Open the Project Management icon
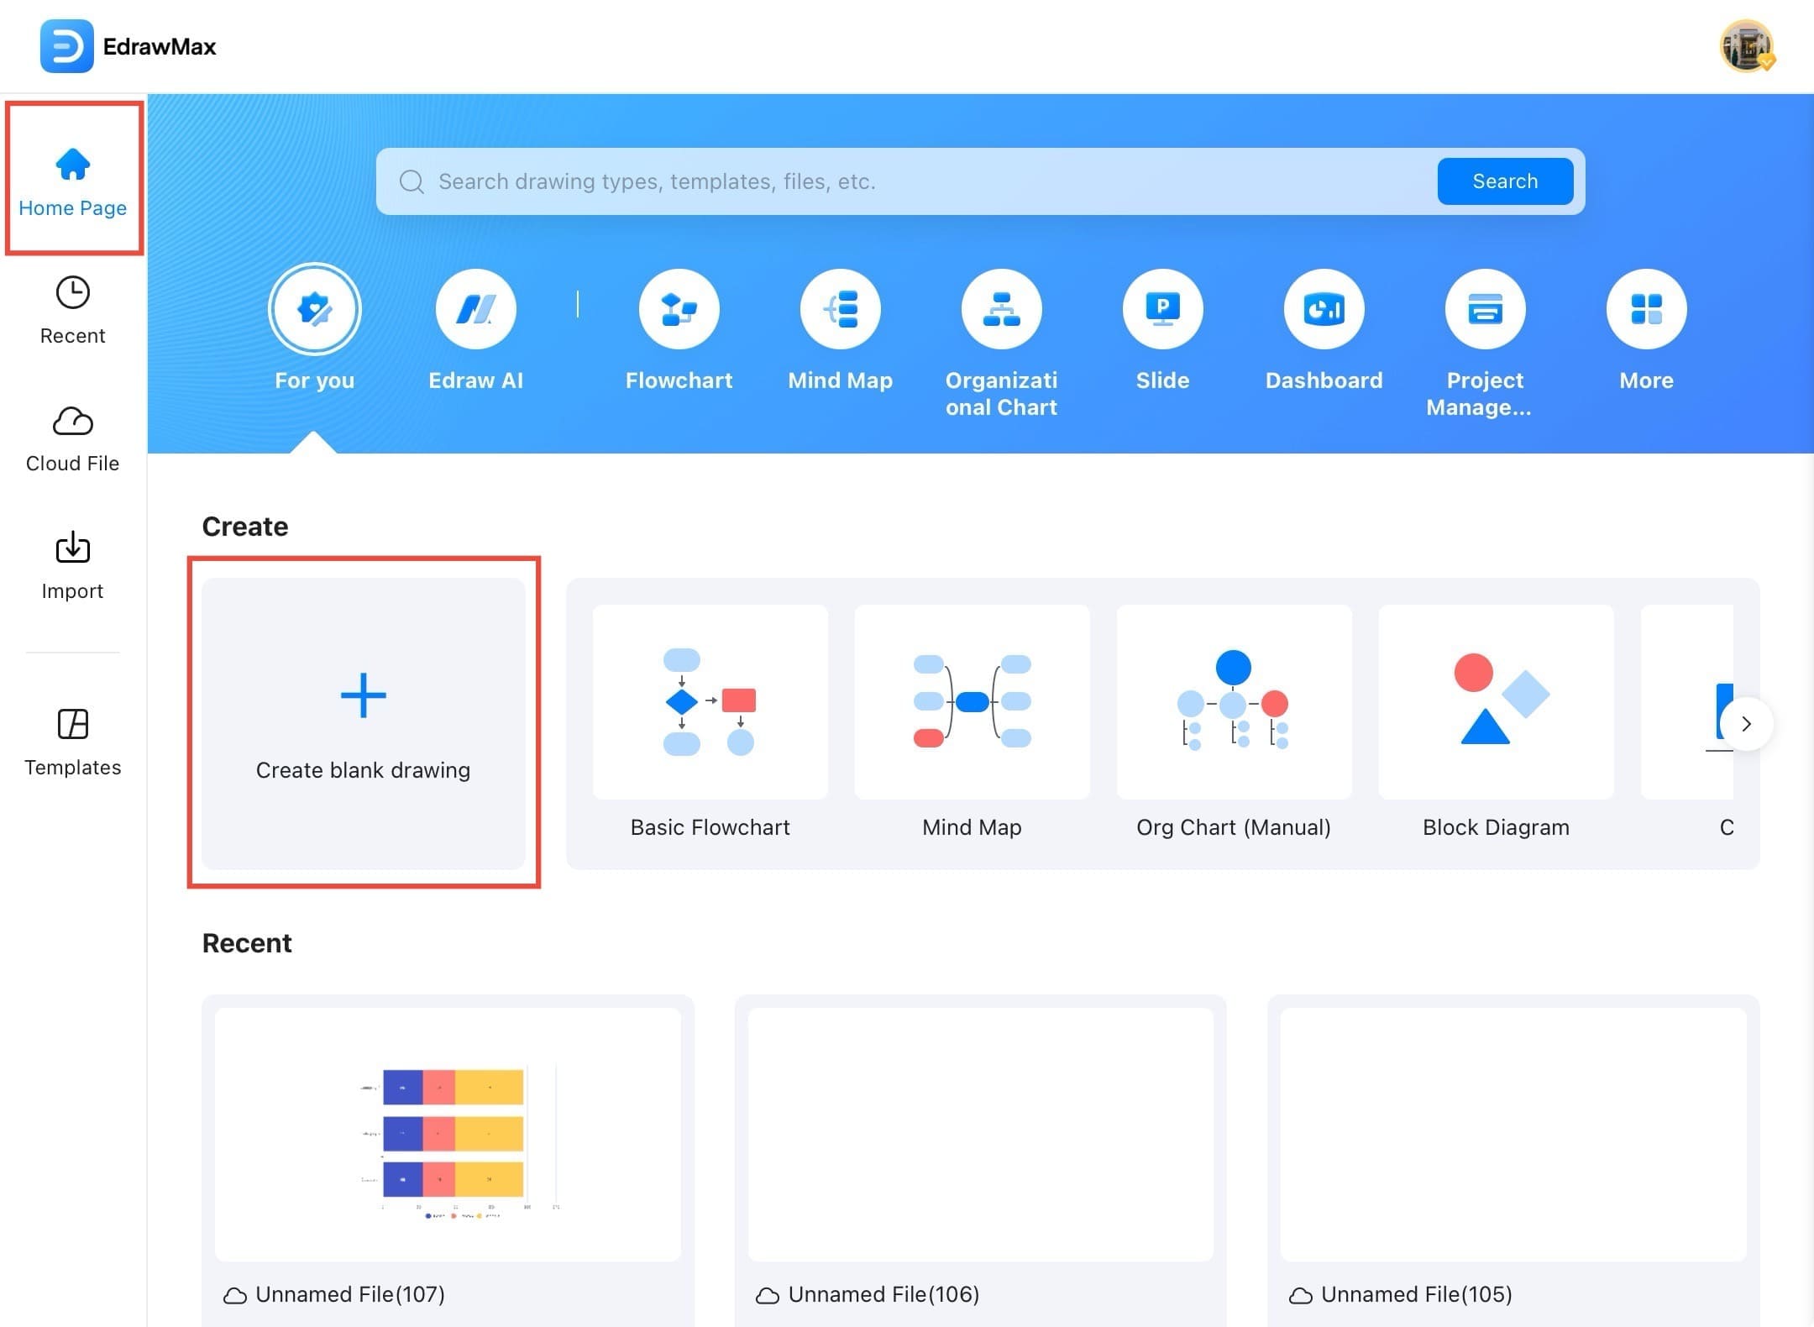This screenshot has width=1814, height=1327. click(1484, 309)
